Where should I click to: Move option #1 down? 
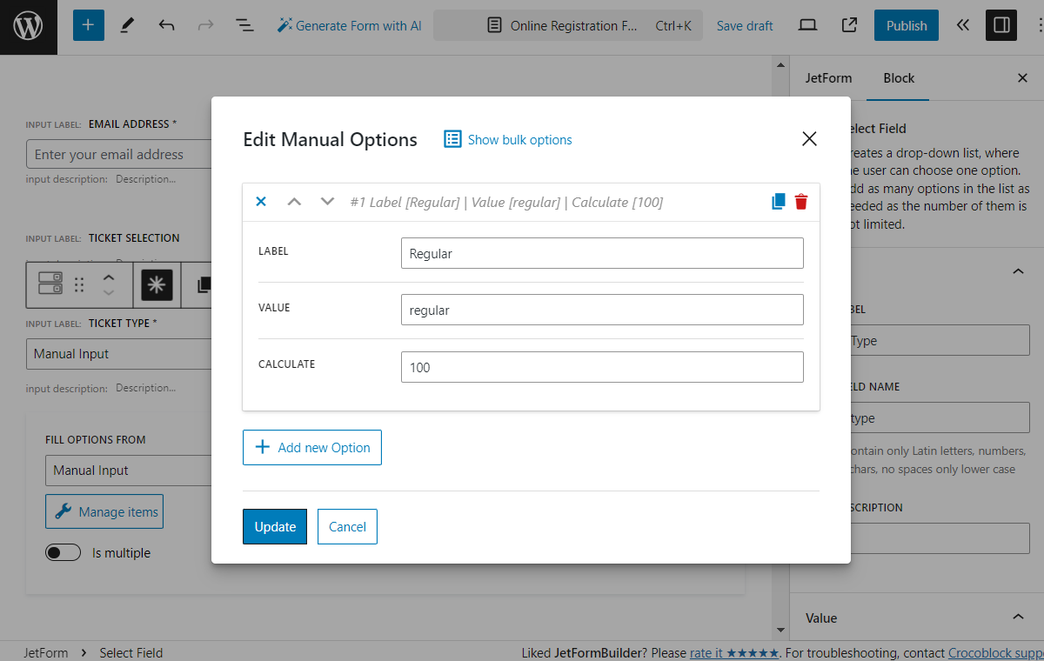(327, 202)
